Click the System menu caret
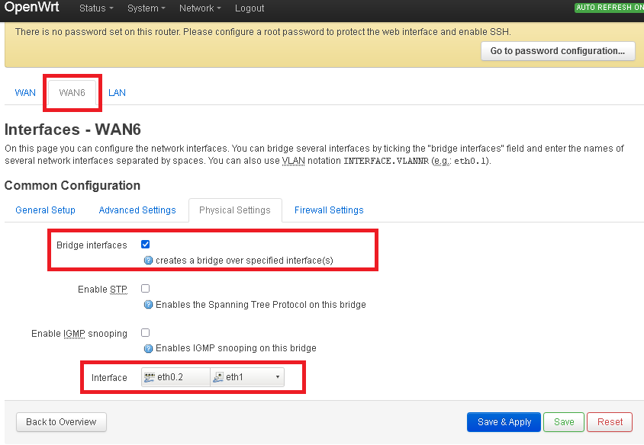 pyautogui.click(x=163, y=8)
